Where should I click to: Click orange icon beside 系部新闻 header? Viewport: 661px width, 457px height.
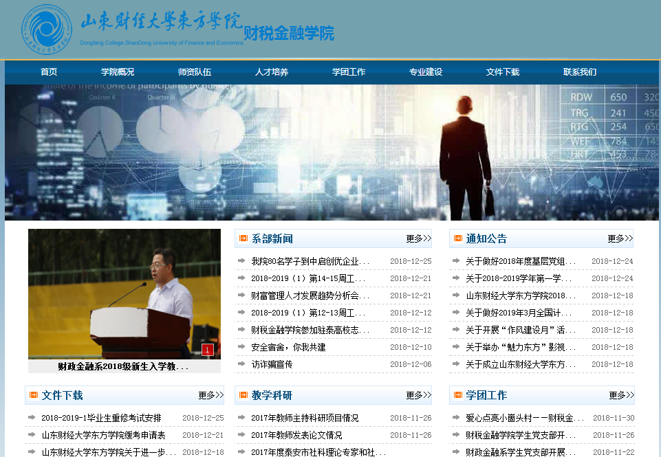243,238
